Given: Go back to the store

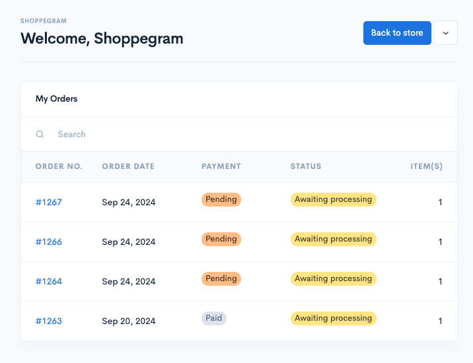Looking at the screenshot, I should (x=397, y=33).
